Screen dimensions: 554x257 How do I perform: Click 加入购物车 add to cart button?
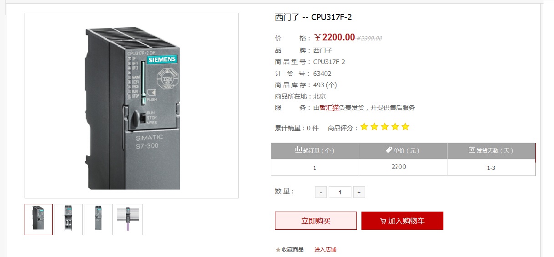coord(402,221)
